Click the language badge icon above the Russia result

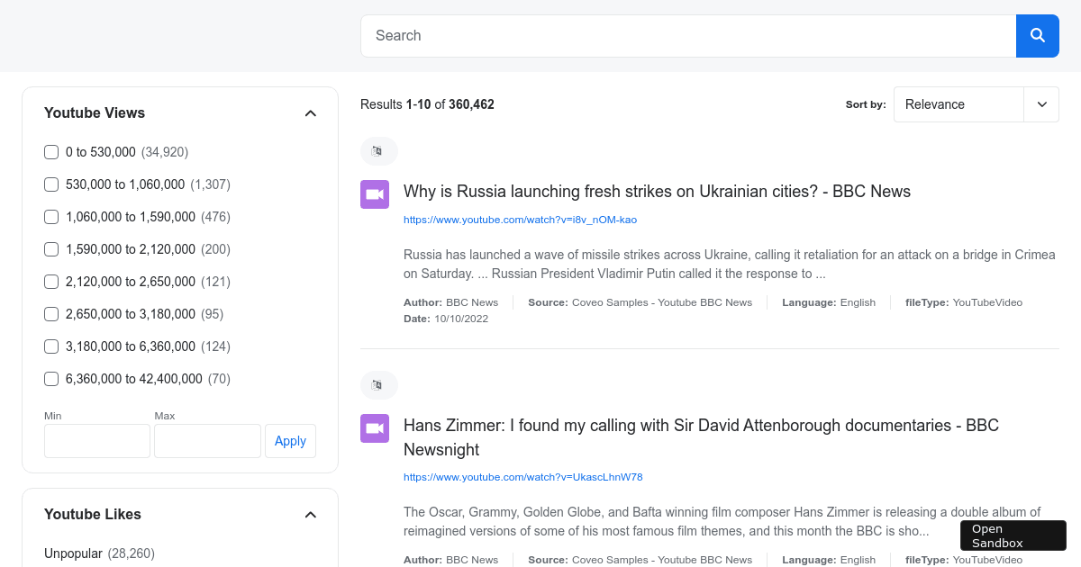tap(378, 151)
